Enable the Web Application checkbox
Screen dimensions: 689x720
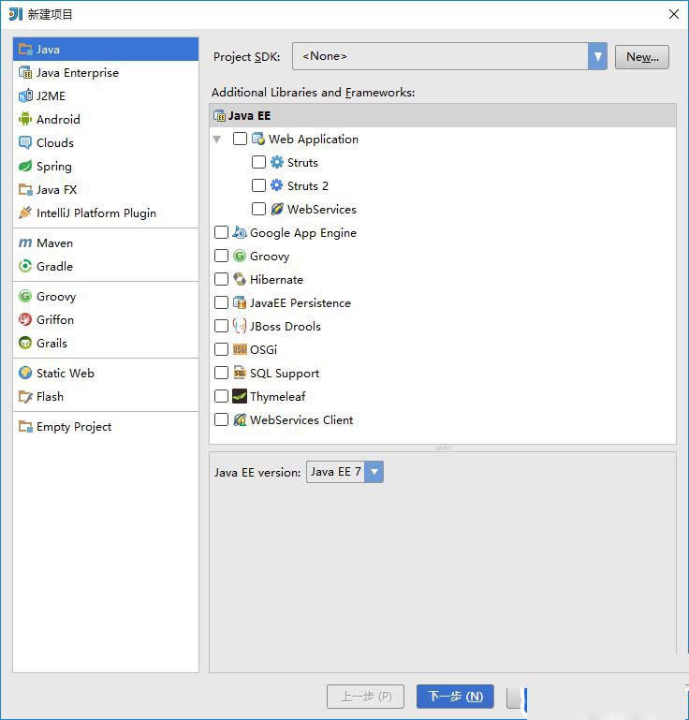[240, 139]
